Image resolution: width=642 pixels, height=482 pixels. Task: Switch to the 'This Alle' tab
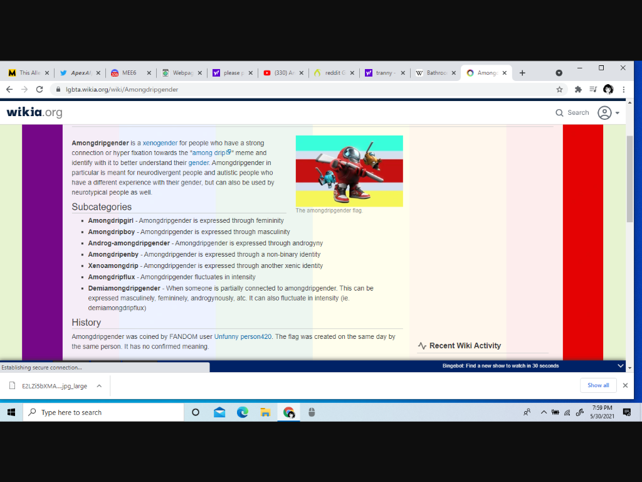pyautogui.click(x=29, y=73)
